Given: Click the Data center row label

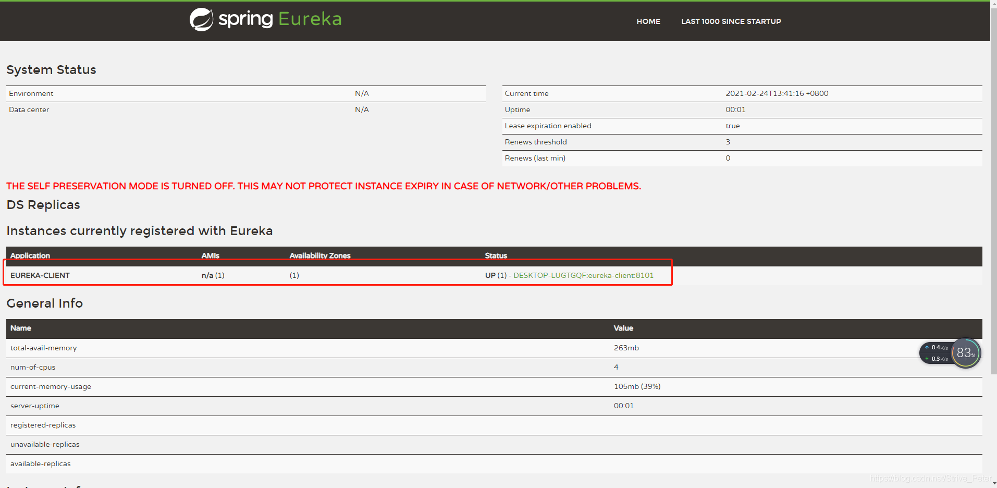Looking at the screenshot, I should [x=29, y=109].
